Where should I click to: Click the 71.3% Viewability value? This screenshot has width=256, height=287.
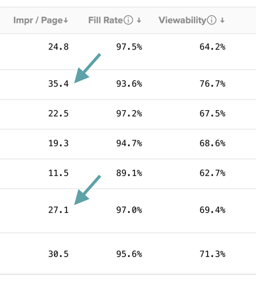tap(213, 254)
